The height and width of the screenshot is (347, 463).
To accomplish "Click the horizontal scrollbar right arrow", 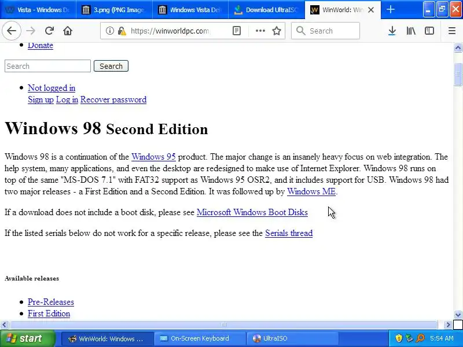I will coord(448,324).
